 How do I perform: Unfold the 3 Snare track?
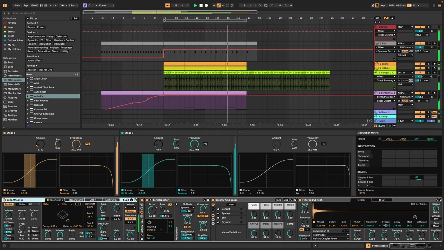(x=377, y=64)
